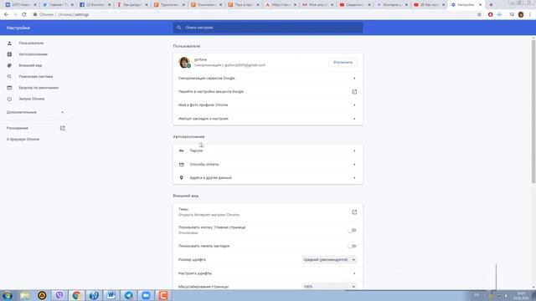Toggle the show bookmarks bar switch

pyautogui.click(x=352, y=246)
